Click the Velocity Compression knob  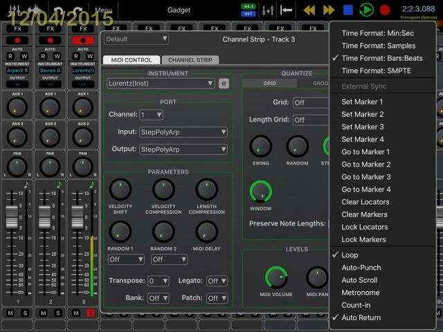(163, 189)
